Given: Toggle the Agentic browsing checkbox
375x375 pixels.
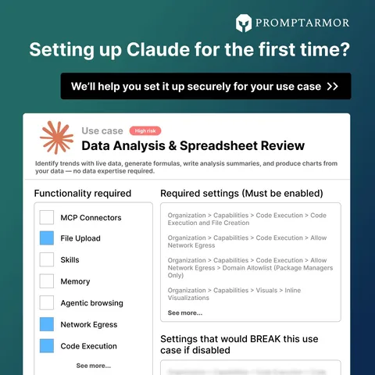Looking at the screenshot, I should (x=47, y=302).
